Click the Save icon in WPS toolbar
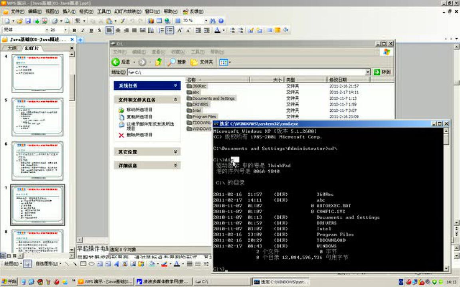Image resolution: width=460 pixels, height=287 pixels. 28,21
